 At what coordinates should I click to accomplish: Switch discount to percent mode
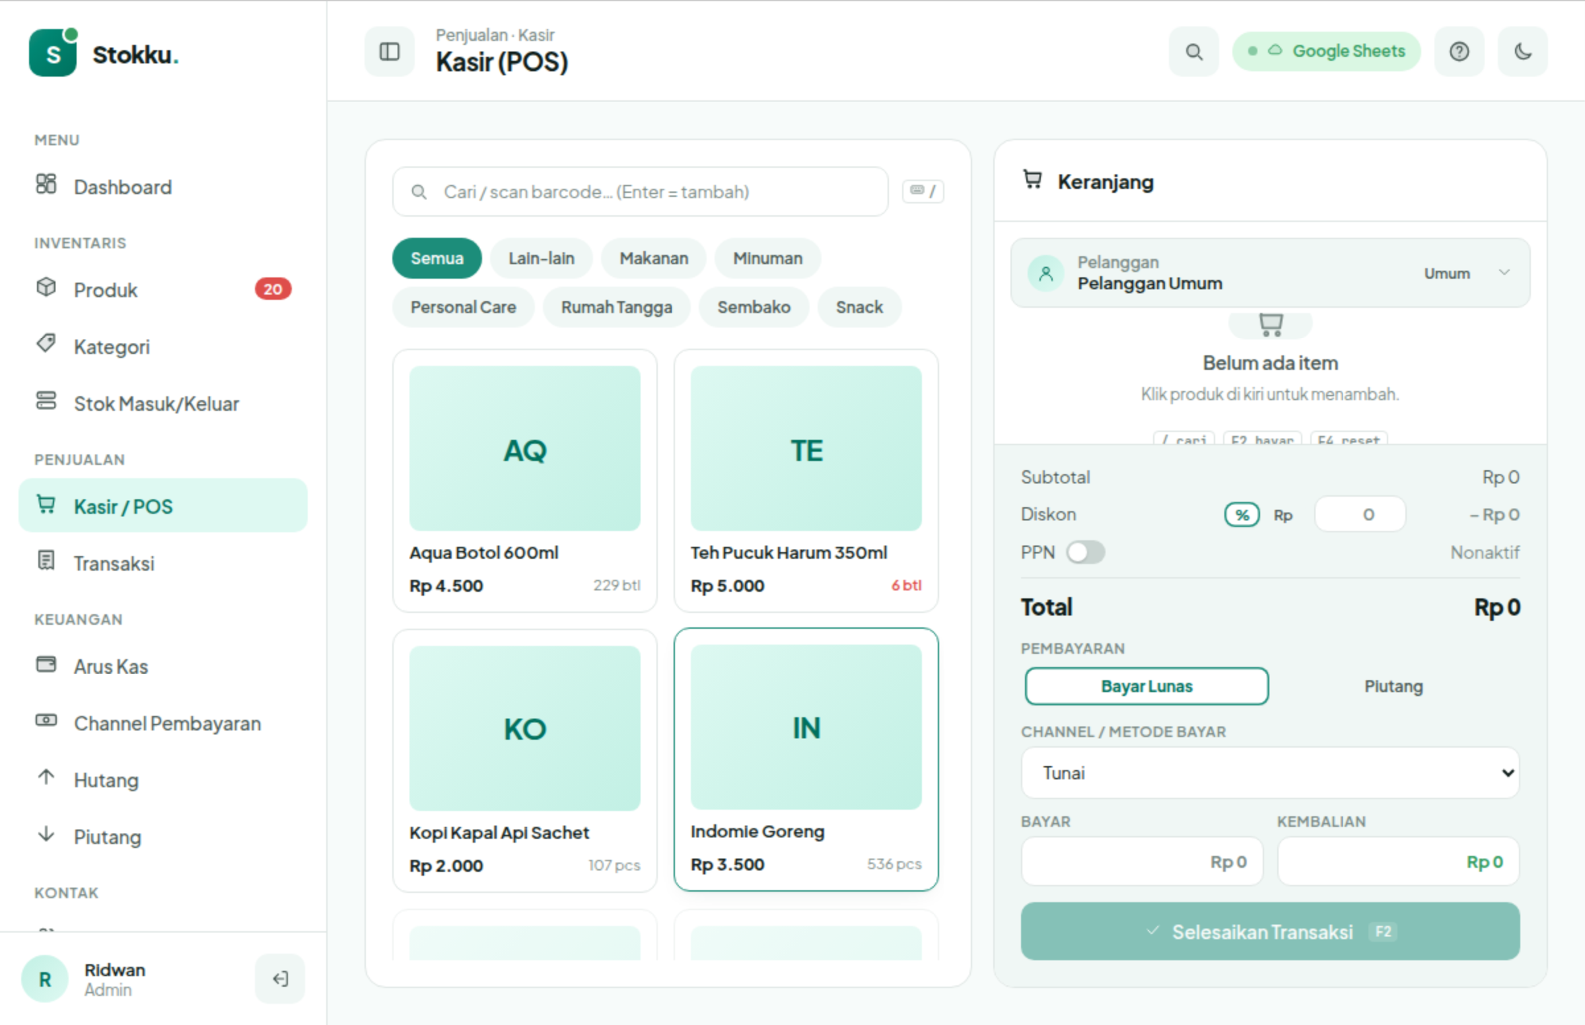(x=1242, y=514)
